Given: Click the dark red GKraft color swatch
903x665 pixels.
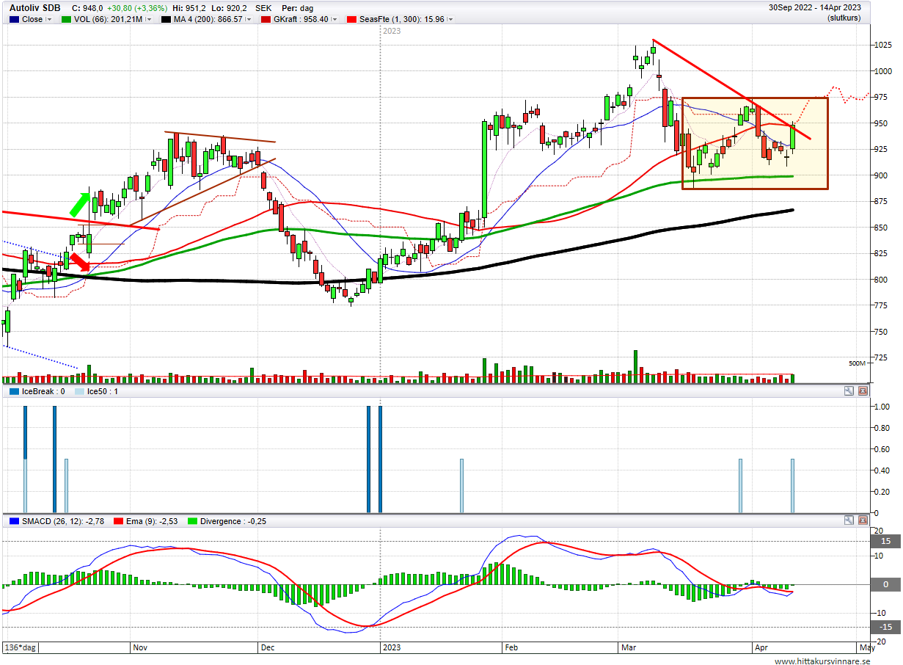Looking at the screenshot, I should click(x=266, y=20).
